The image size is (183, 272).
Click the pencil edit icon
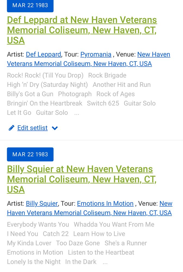pos(11,128)
